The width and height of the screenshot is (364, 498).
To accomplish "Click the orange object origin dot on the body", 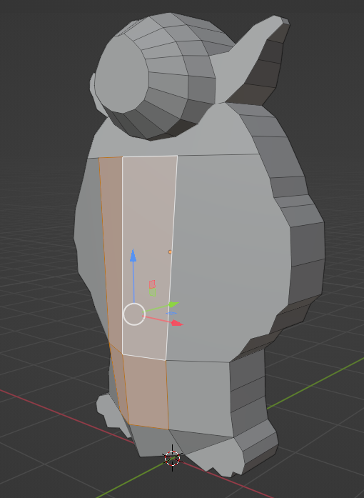I will point(170,252).
